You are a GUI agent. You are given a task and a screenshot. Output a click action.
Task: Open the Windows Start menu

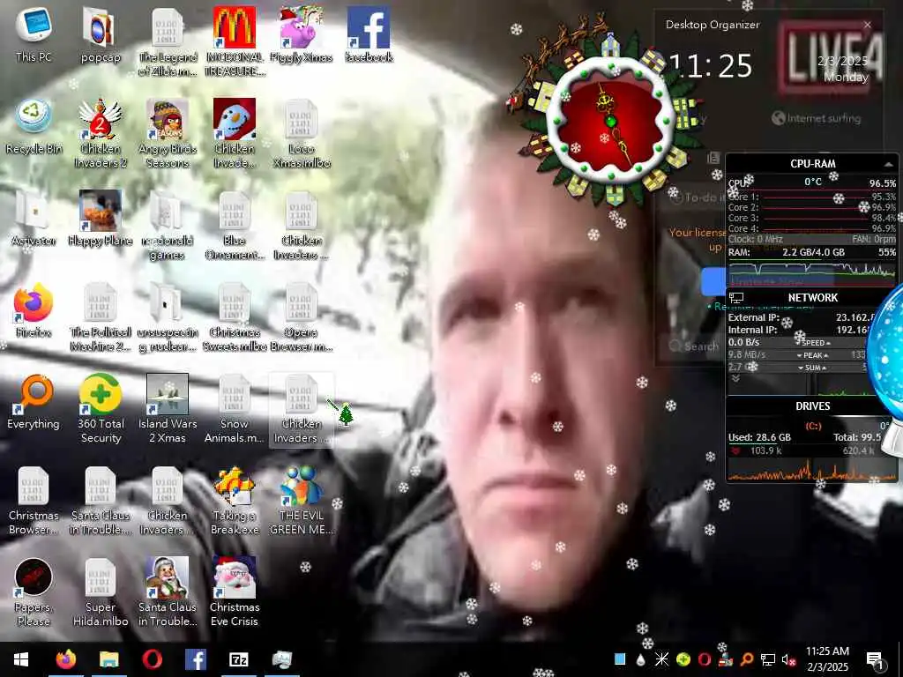[21, 659]
